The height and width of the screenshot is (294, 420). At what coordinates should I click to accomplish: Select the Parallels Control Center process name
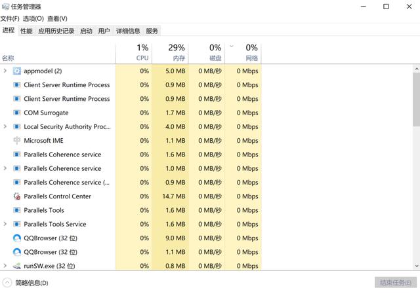point(57,196)
